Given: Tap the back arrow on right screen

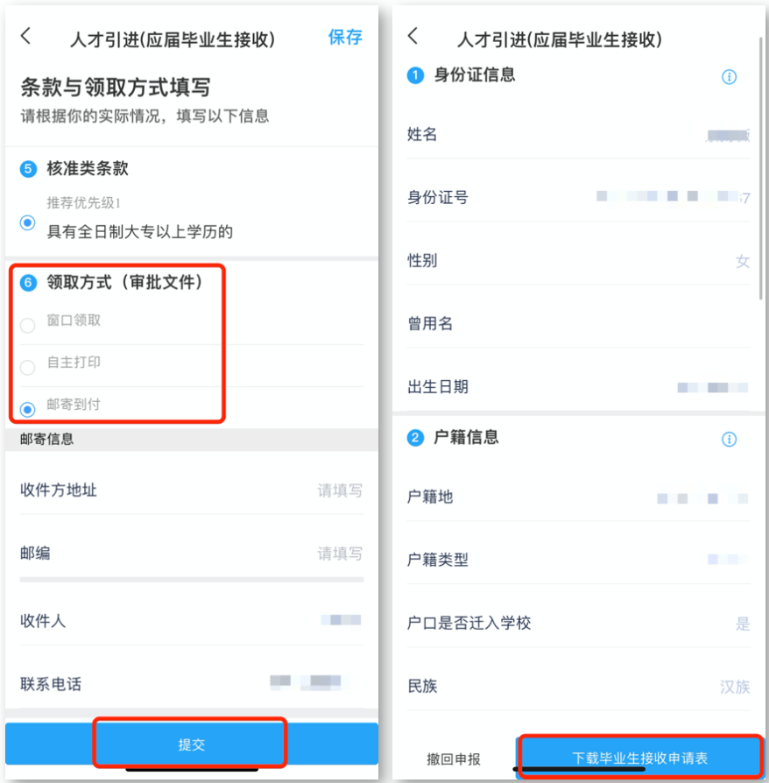Looking at the screenshot, I should coord(413,36).
